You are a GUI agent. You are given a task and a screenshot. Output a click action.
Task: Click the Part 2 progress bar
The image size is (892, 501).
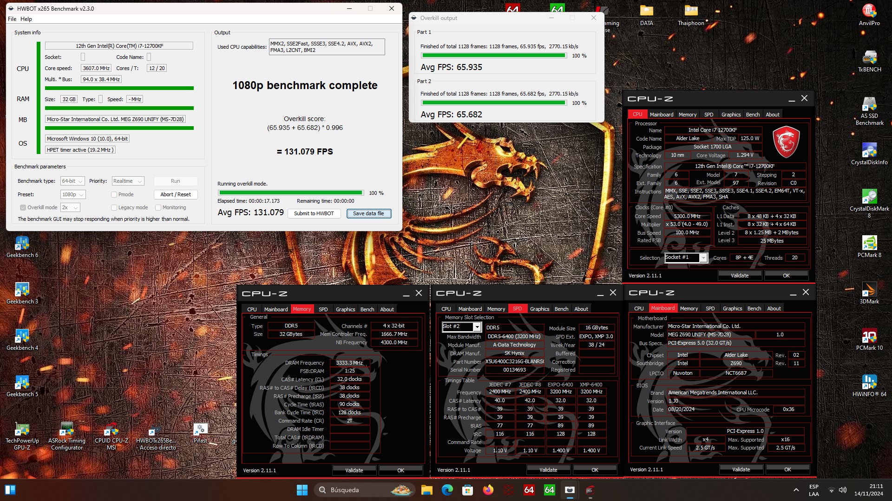(493, 103)
